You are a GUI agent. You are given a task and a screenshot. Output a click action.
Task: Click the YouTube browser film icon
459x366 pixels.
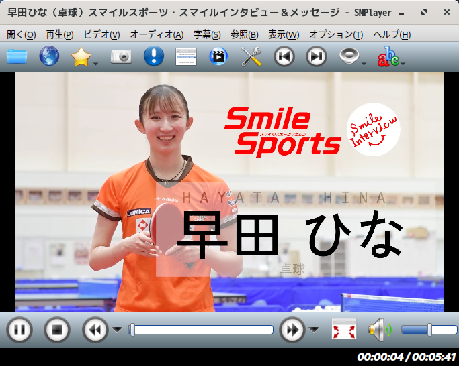[x=218, y=56]
